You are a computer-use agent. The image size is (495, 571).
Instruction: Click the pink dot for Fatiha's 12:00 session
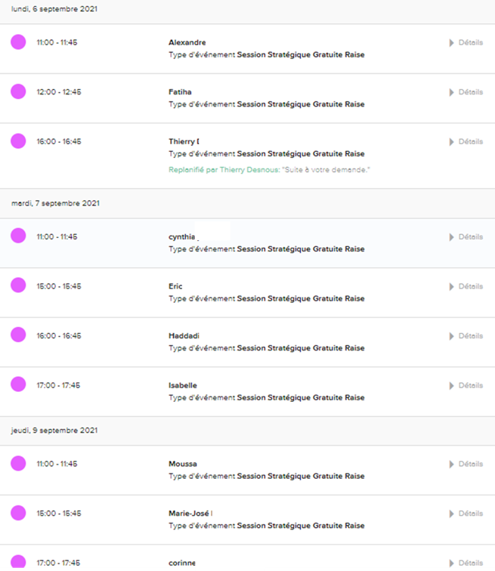click(x=18, y=91)
